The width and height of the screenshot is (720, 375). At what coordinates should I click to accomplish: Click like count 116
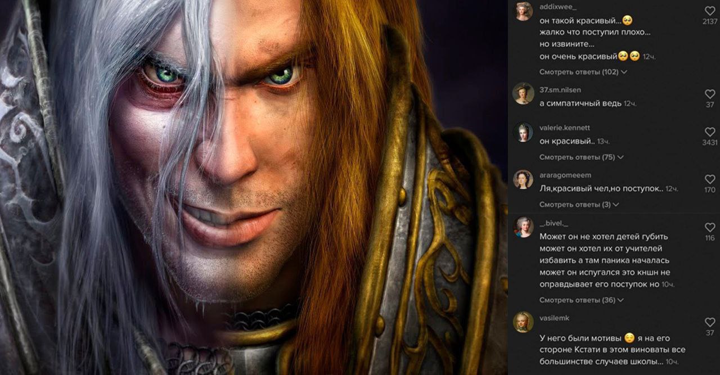coord(710,238)
